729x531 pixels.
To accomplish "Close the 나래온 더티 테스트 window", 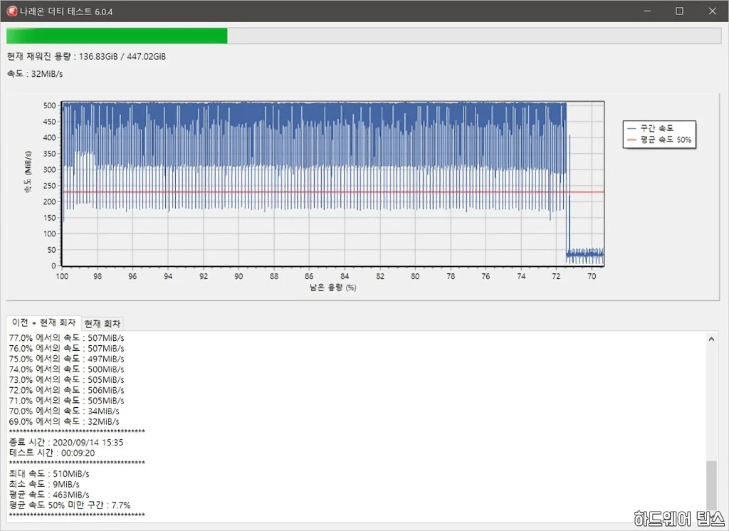I will [x=712, y=11].
